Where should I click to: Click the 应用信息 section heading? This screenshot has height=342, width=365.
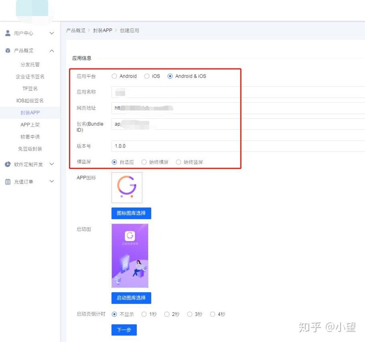point(82,58)
